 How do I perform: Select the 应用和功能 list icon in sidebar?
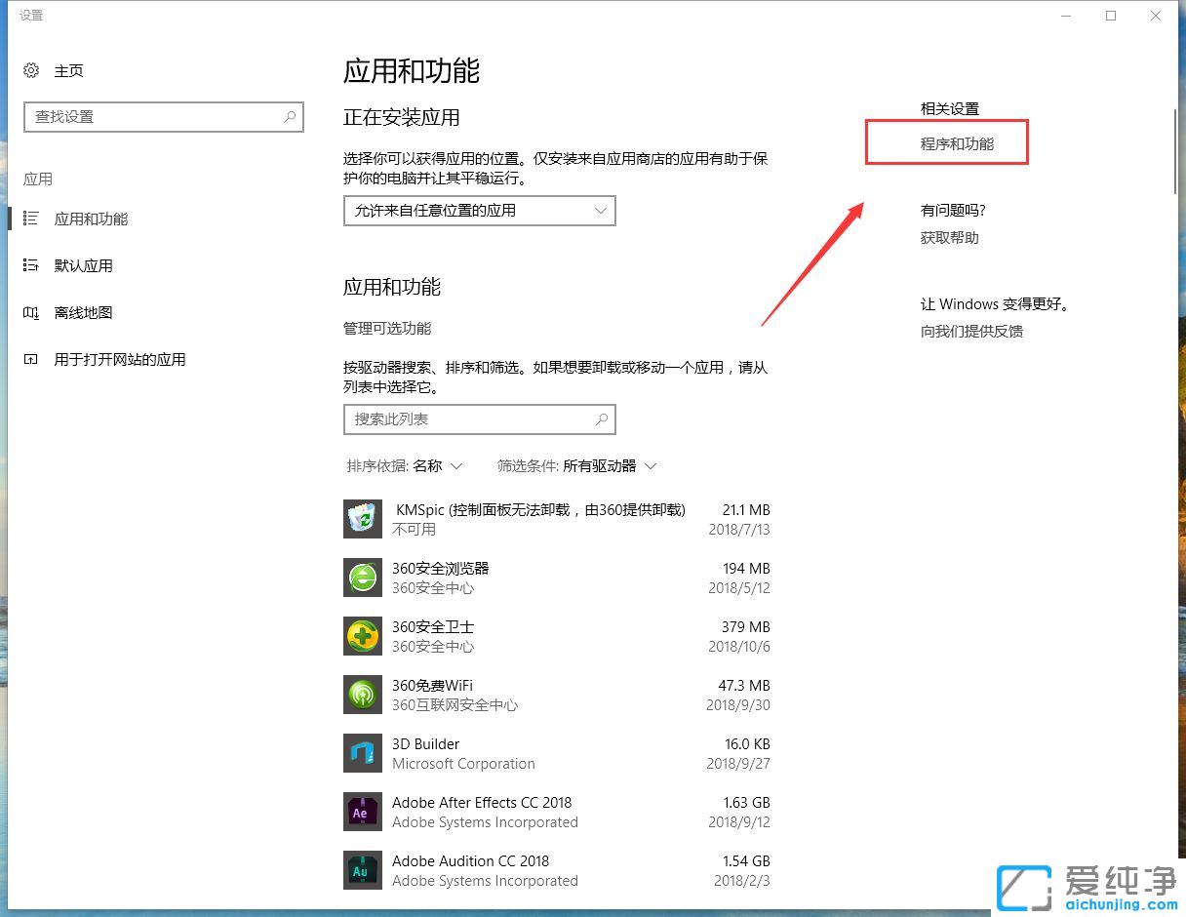31,219
